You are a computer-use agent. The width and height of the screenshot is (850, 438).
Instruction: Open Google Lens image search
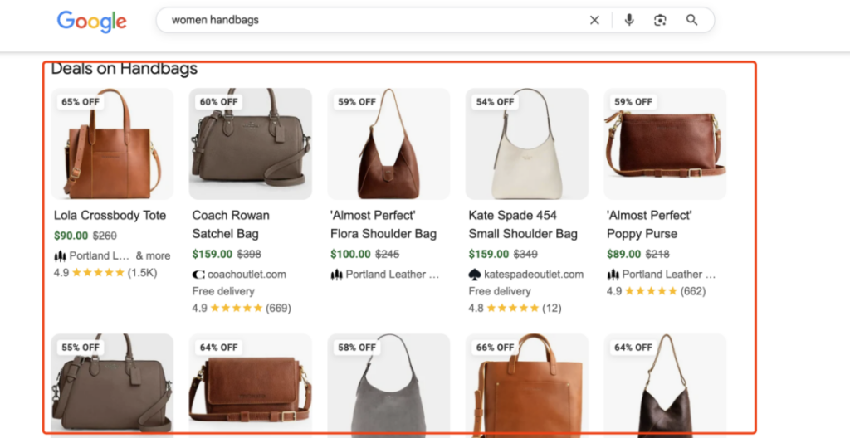660,21
